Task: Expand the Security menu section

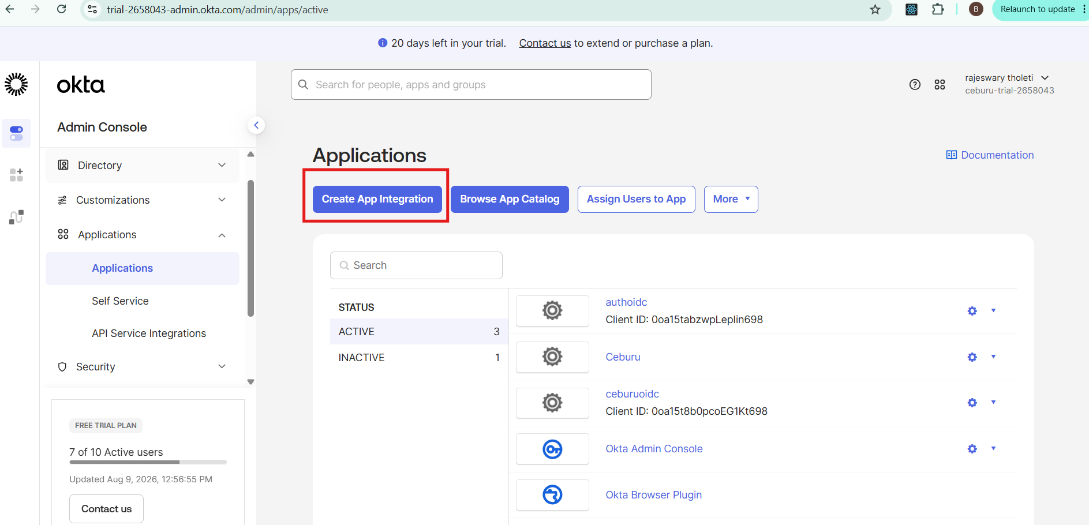Action: [x=142, y=367]
